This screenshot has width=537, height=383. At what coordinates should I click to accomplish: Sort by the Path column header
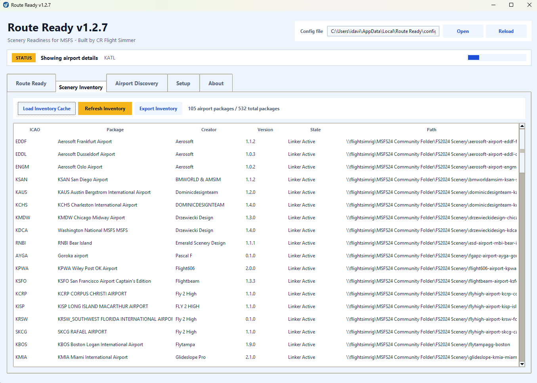tap(432, 130)
